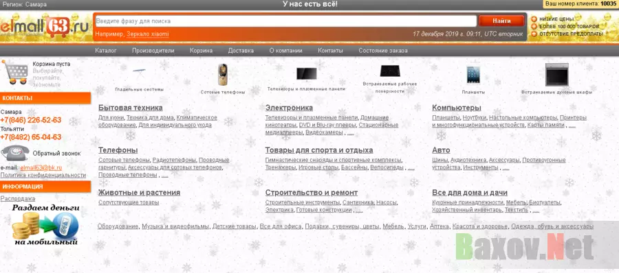
Task: Open the Каталог menu item
Action: 106,51
